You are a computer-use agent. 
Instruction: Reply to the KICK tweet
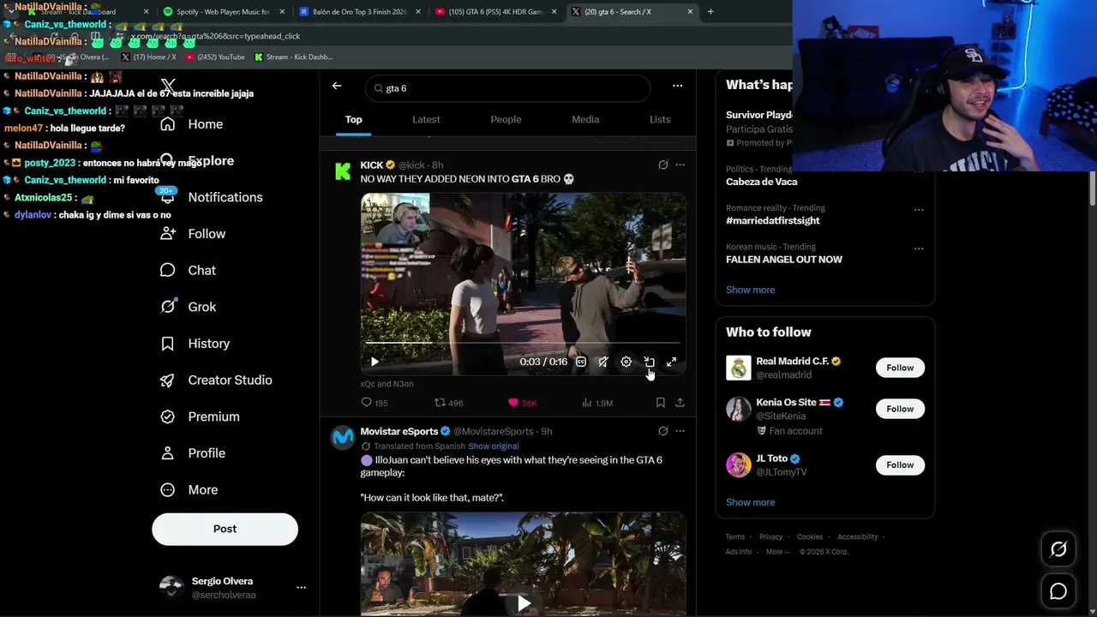coord(375,403)
